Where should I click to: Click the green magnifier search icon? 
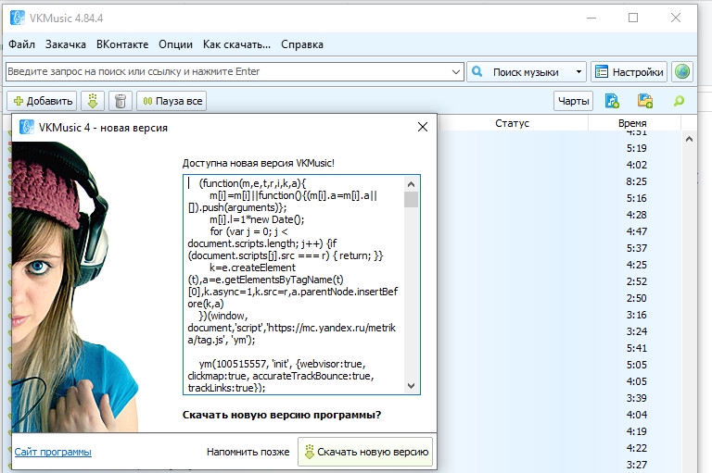point(679,101)
